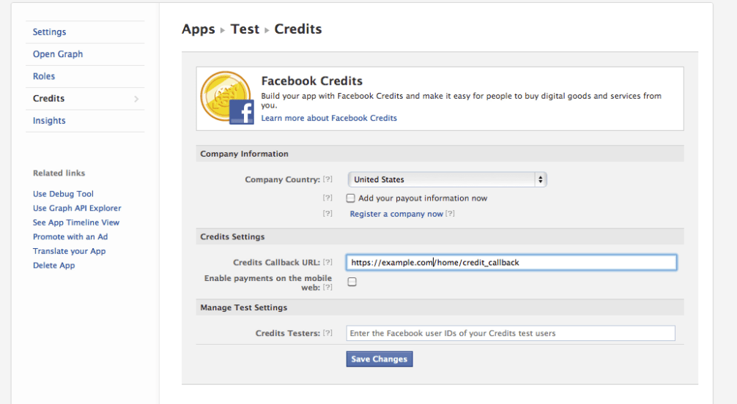
Task: Open Settings in the left sidebar
Action: tap(49, 32)
